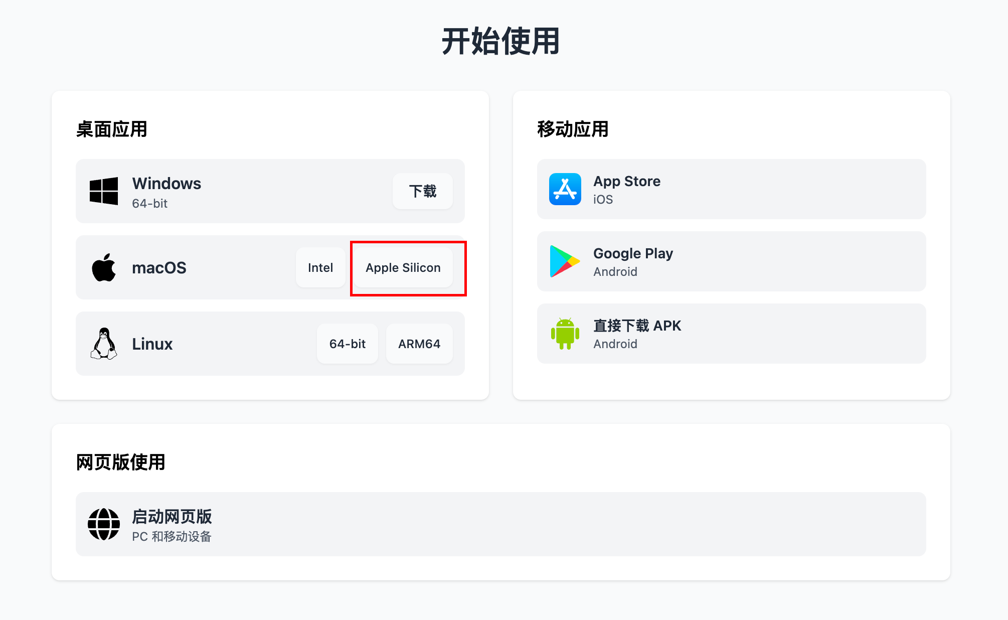The height and width of the screenshot is (620, 1008).
Task: Click the 开始使用 page heading
Action: [x=500, y=41]
